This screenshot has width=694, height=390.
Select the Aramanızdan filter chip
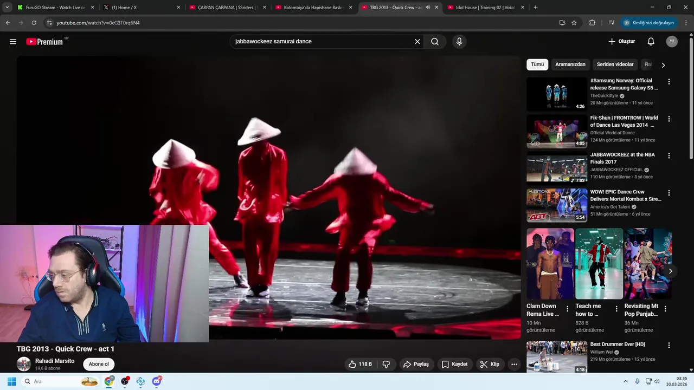click(570, 64)
